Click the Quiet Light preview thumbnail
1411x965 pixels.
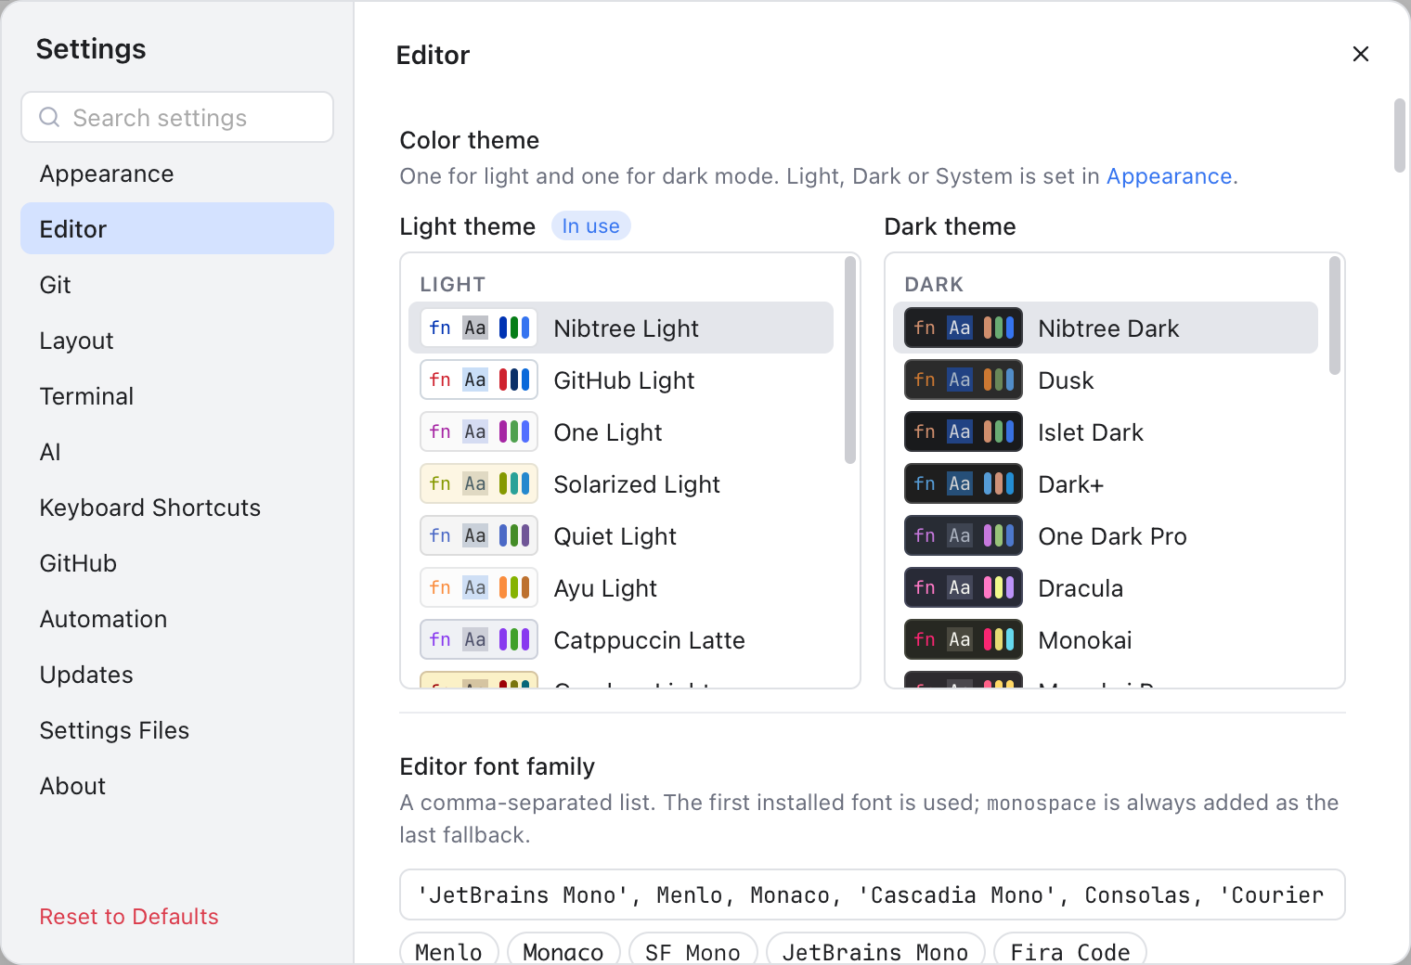(x=479, y=535)
